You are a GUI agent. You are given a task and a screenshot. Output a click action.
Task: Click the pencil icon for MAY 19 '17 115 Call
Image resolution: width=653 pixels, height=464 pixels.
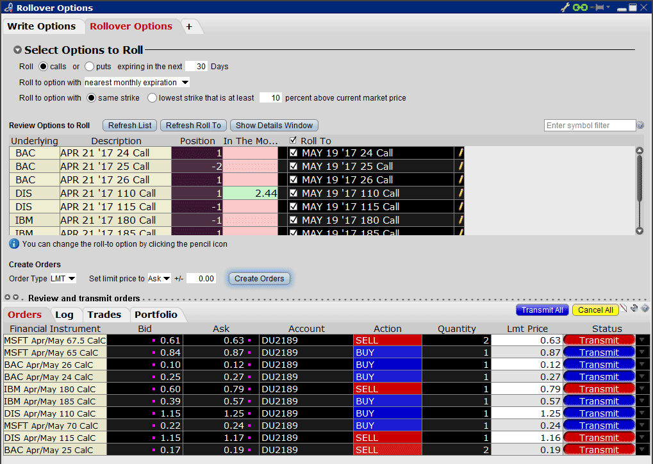point(461,206)
